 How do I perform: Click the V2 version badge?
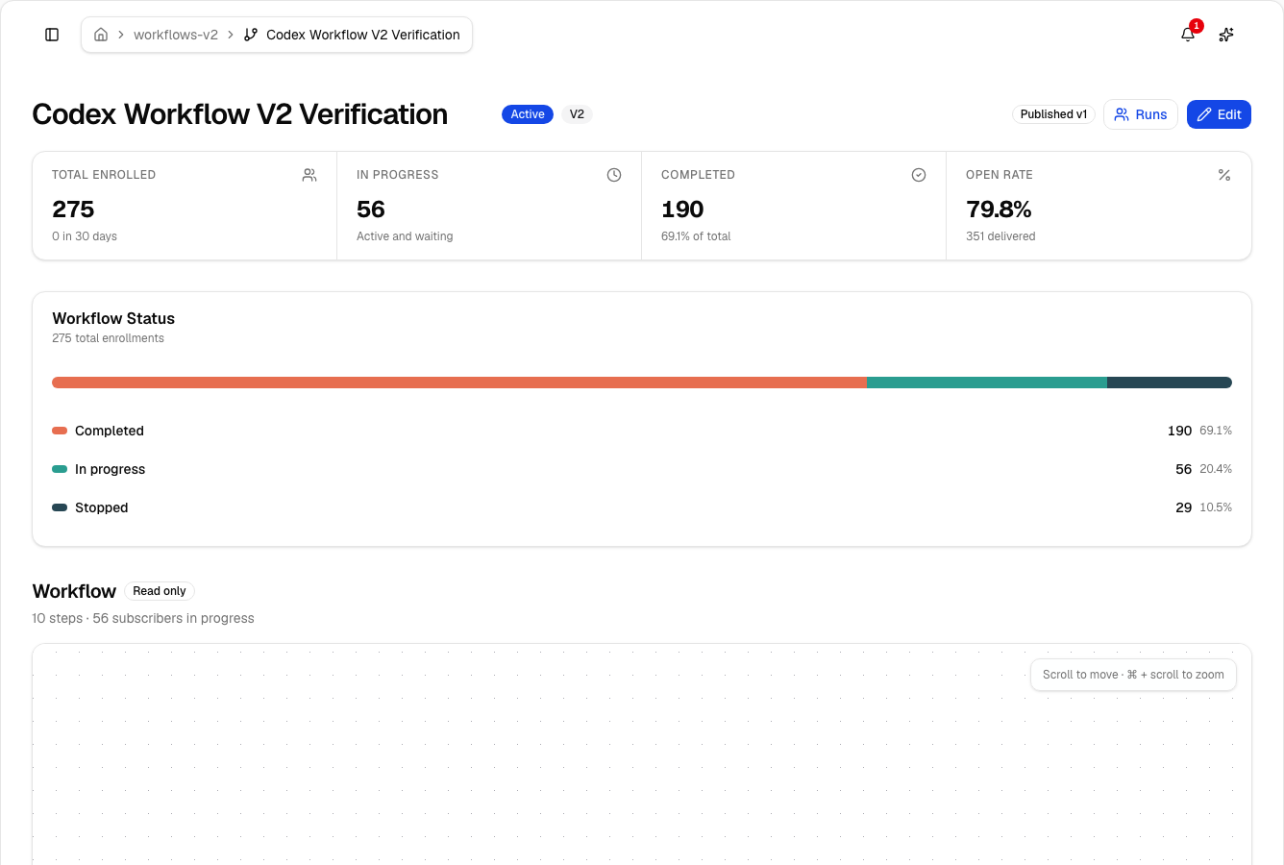pyautogui.click(x=577, y=114)
